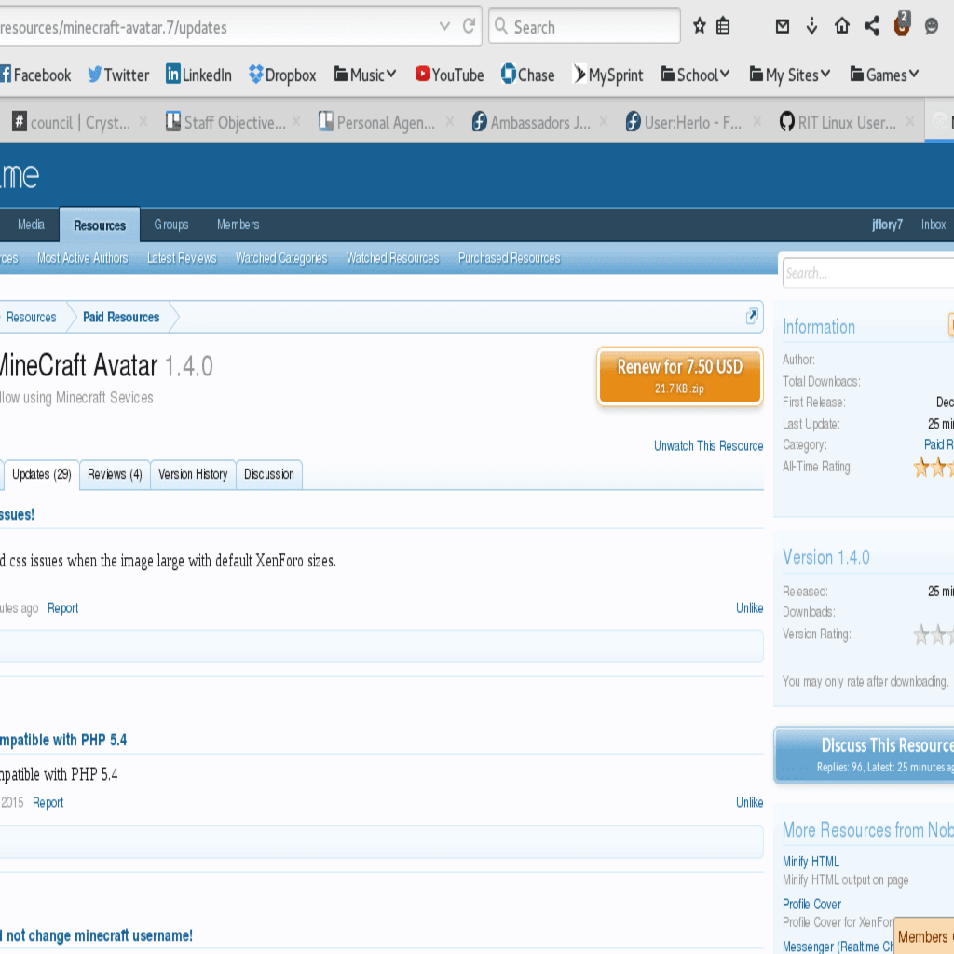954x954 pixels.
Task: Open the Media navigation tab
Action: pyautogui.click(x=31, y=225)
